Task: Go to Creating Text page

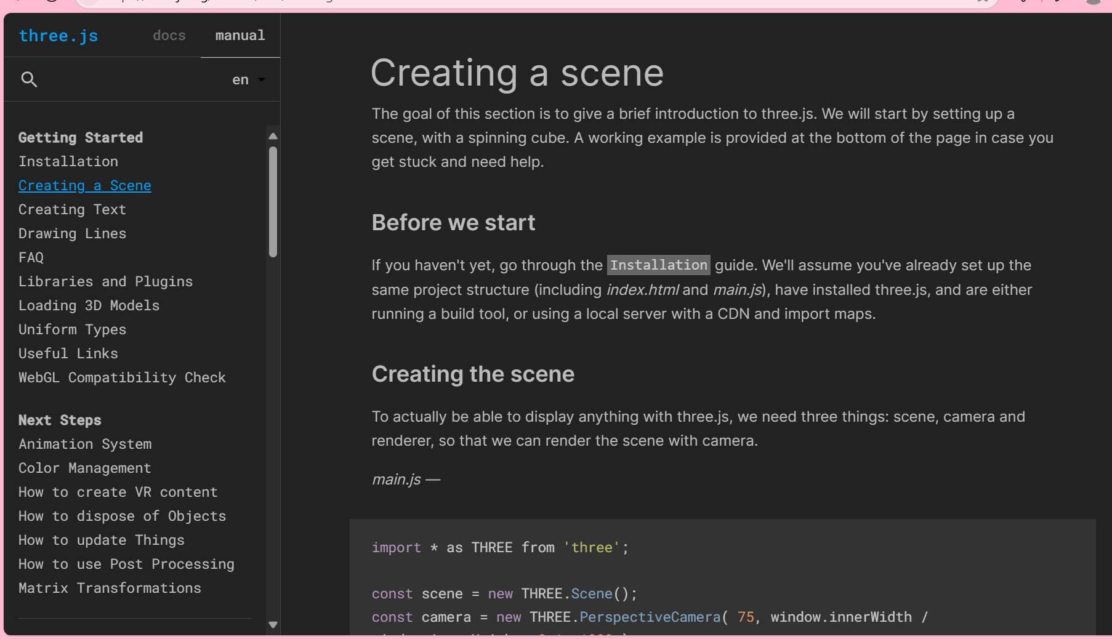Action: [72, 209]
